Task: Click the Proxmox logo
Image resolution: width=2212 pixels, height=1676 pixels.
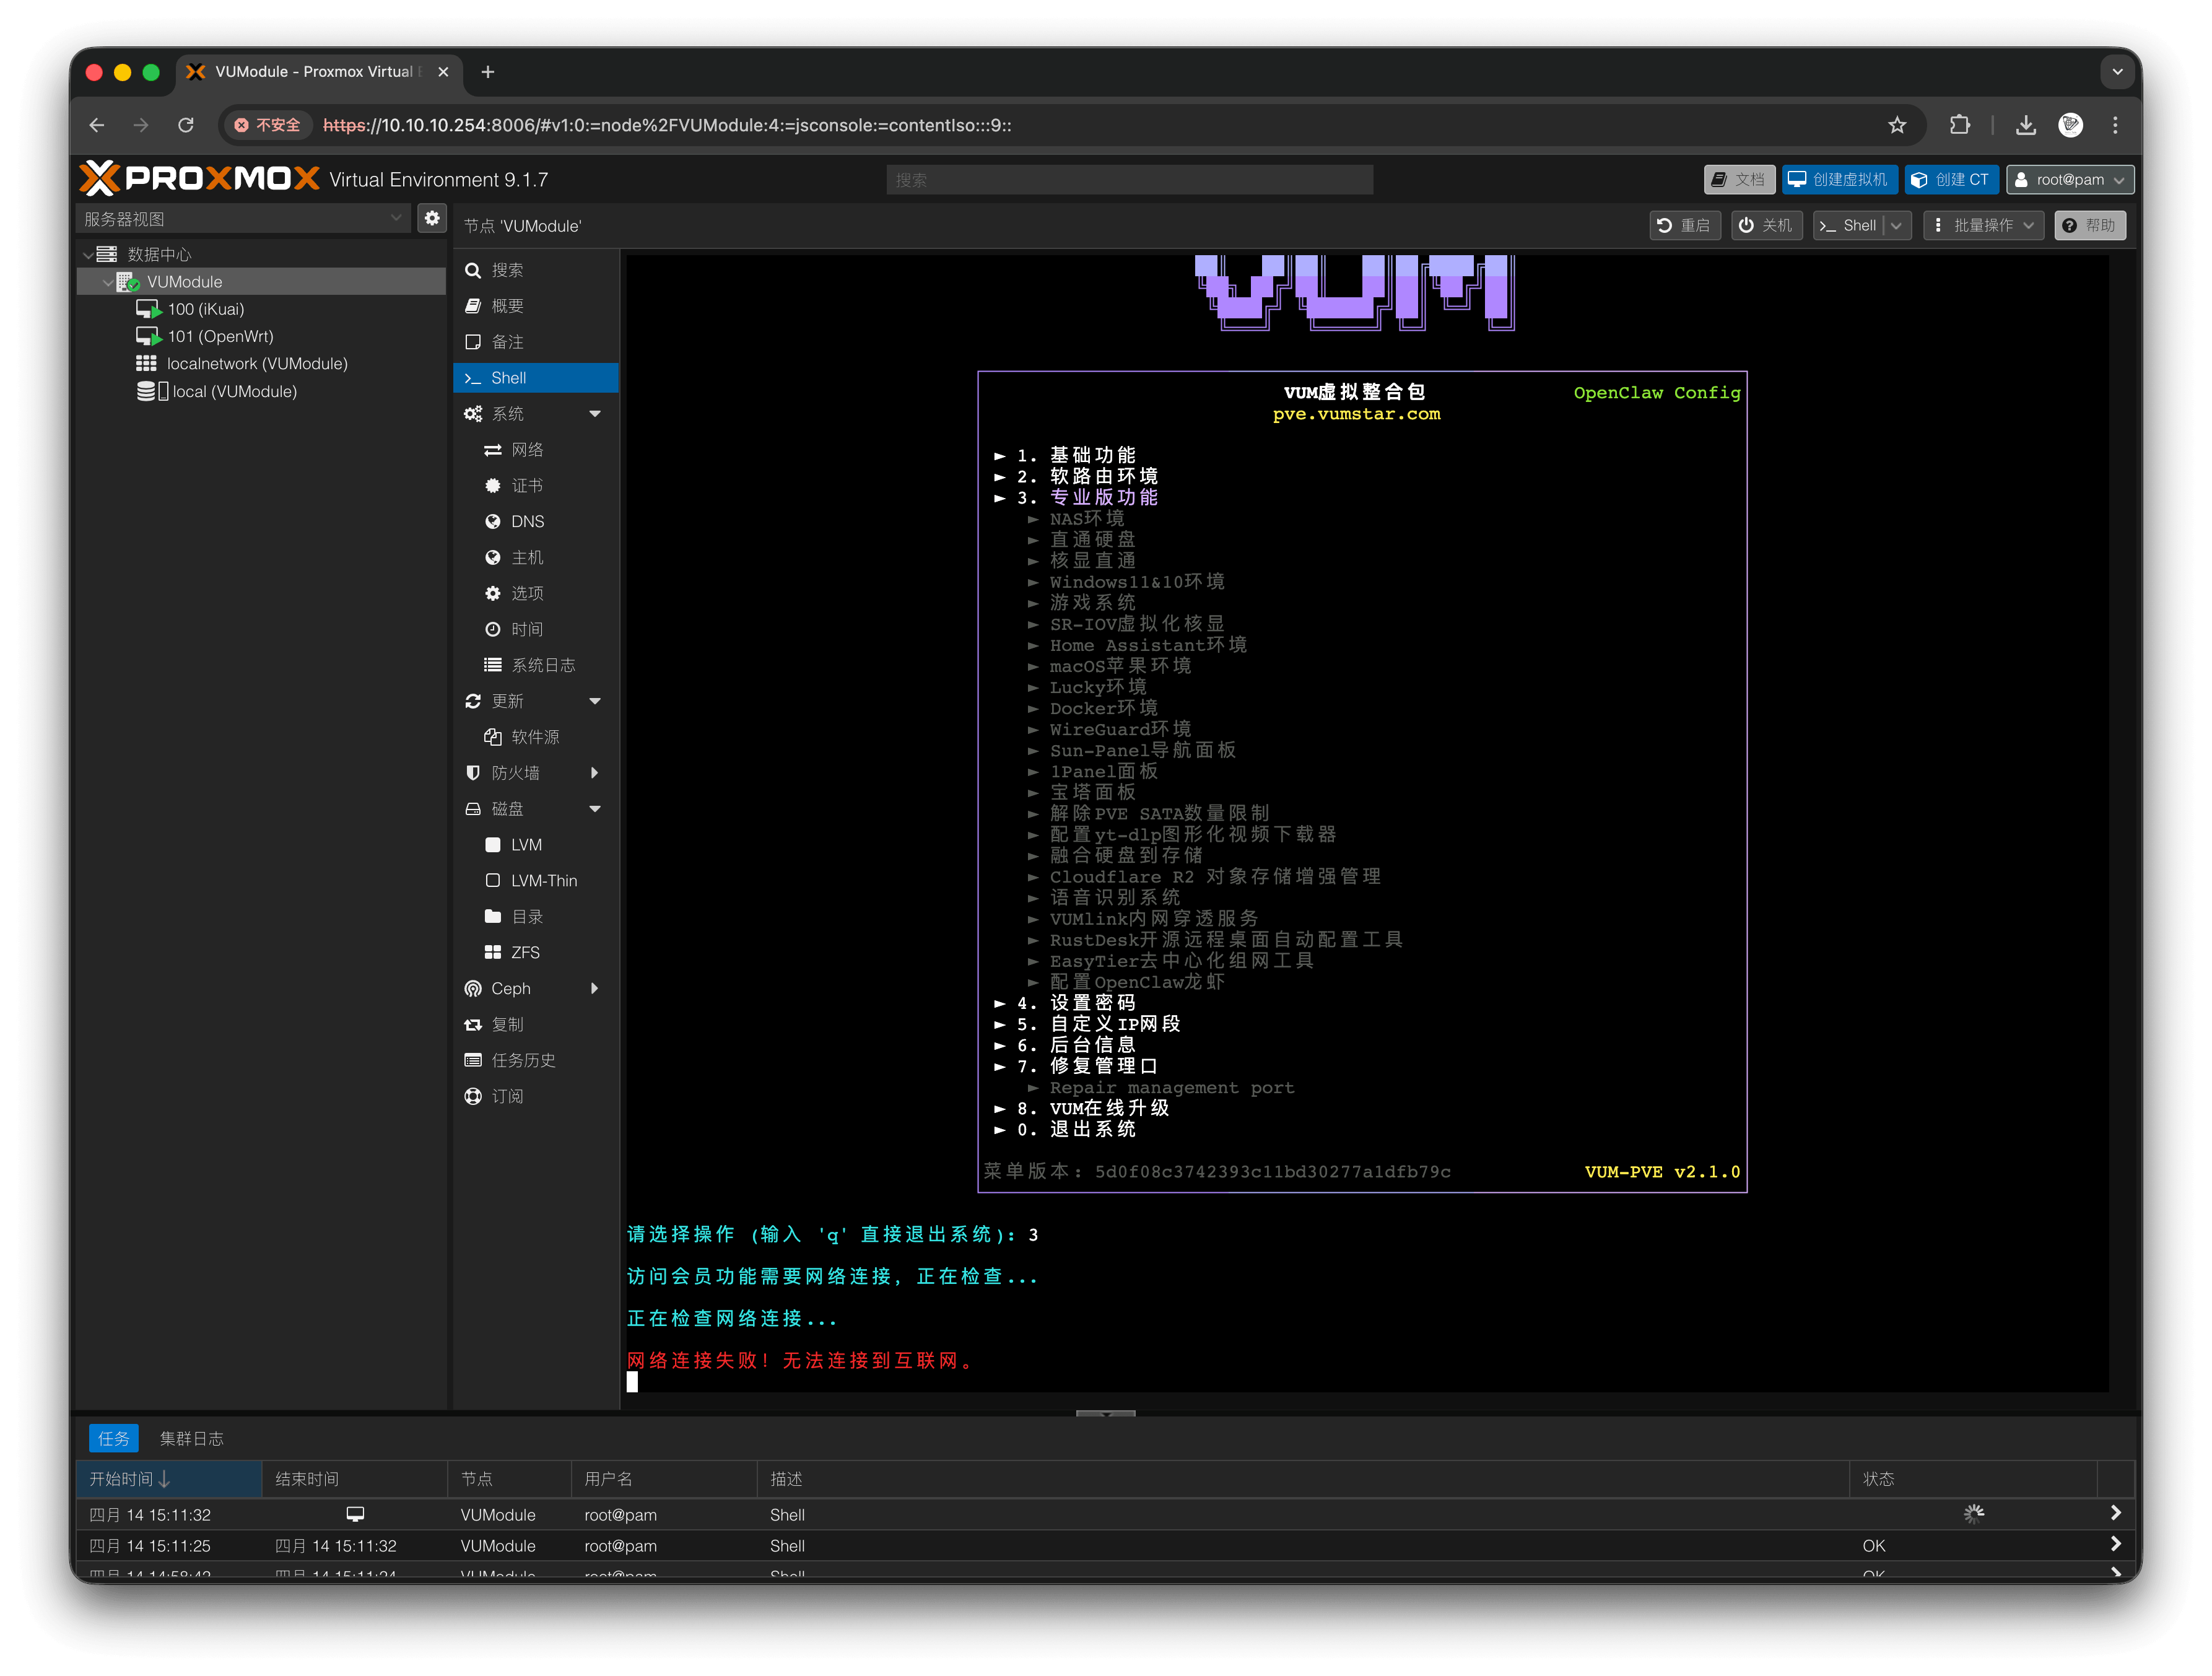Action: pos(199,179)
